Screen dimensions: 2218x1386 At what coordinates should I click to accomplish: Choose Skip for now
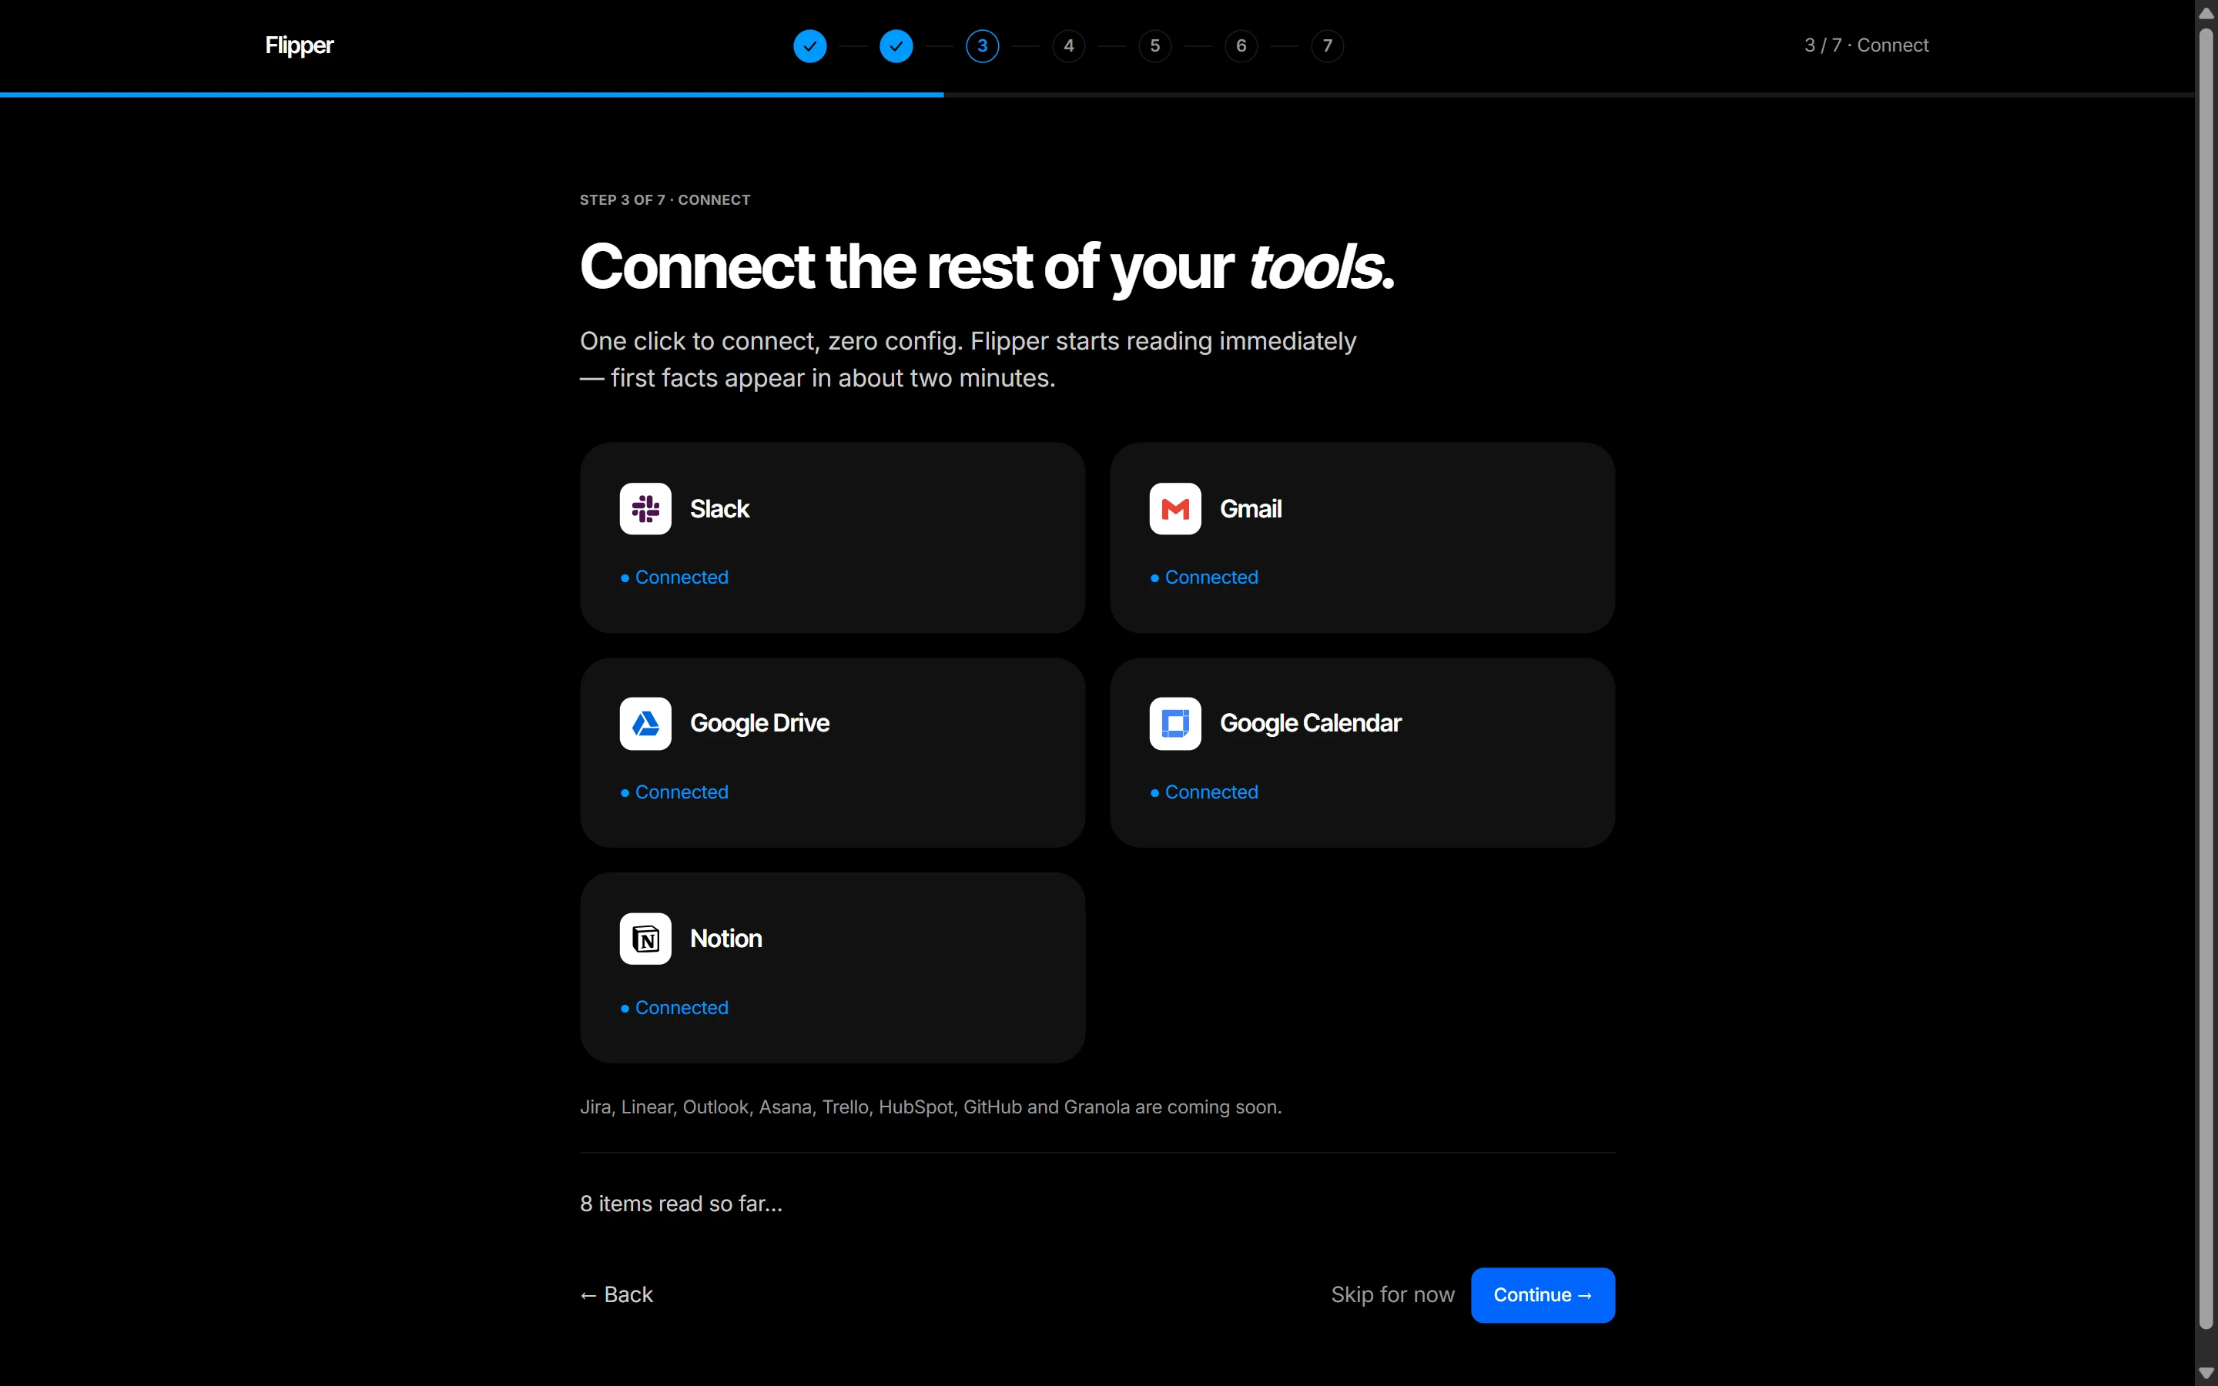click(1392, 1294)
